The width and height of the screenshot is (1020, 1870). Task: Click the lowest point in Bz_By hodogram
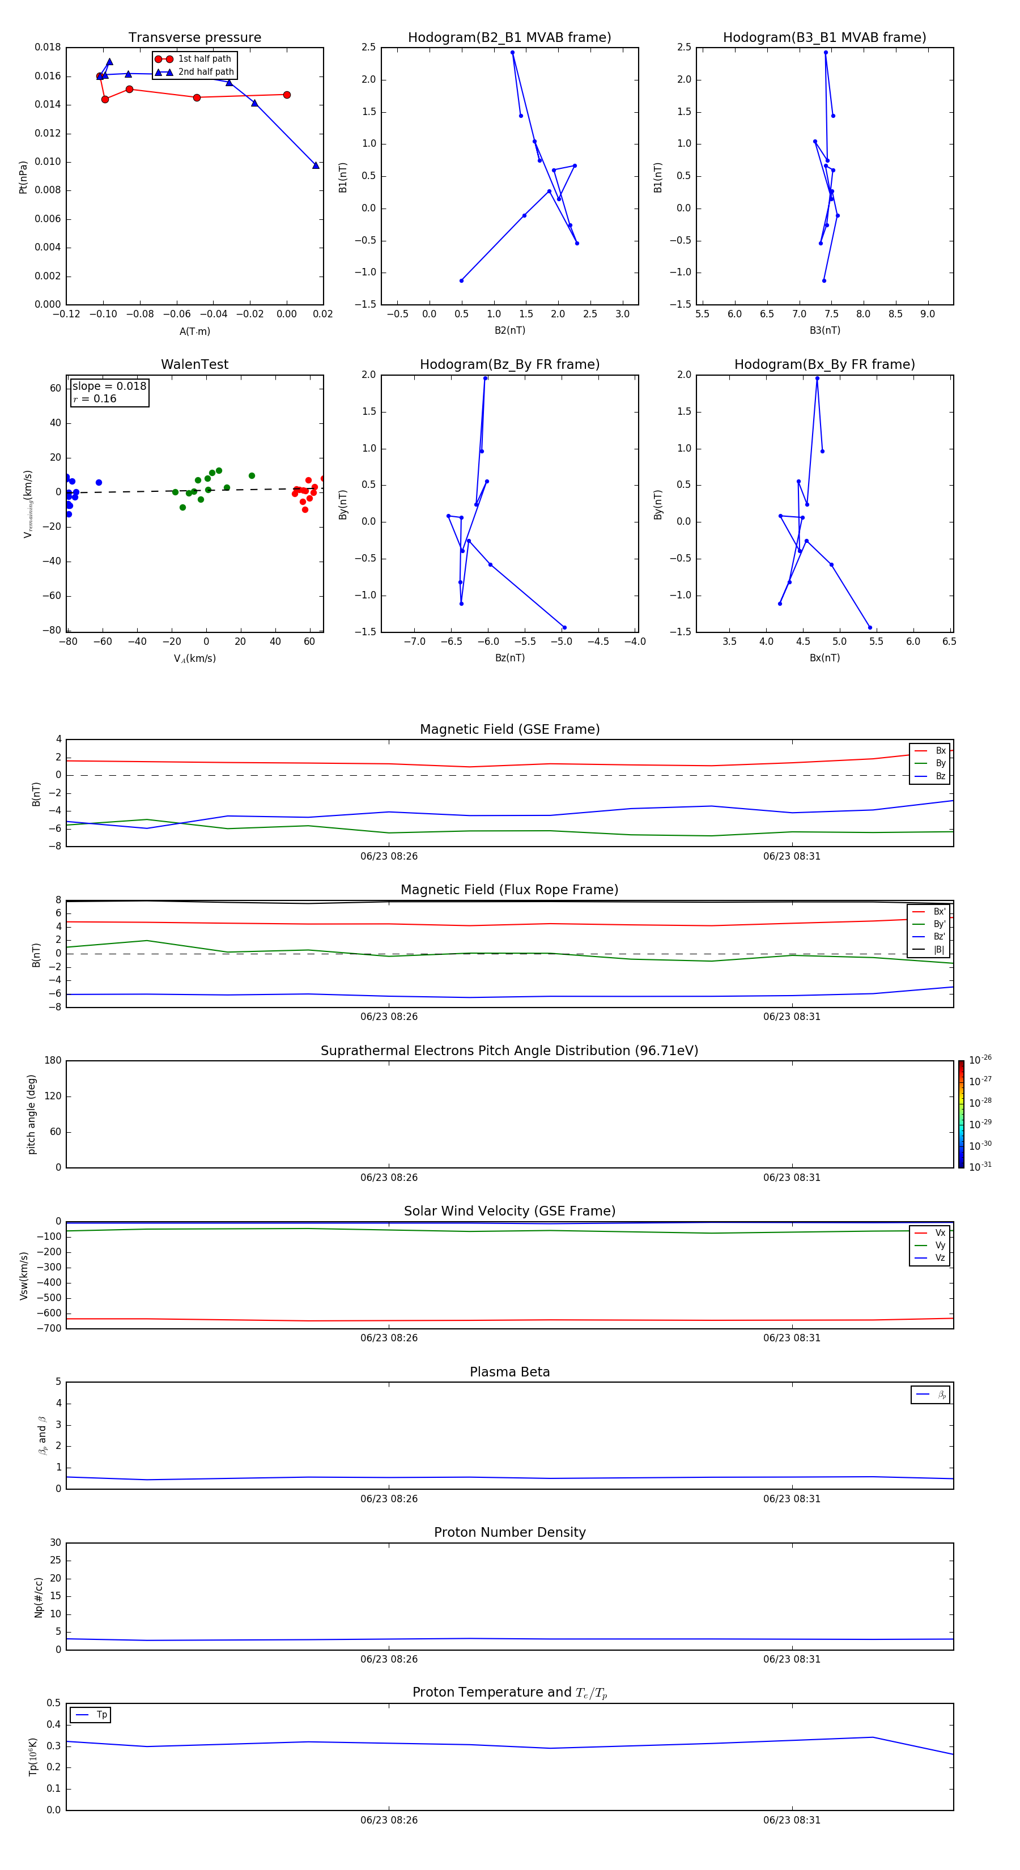click(564, 628)
